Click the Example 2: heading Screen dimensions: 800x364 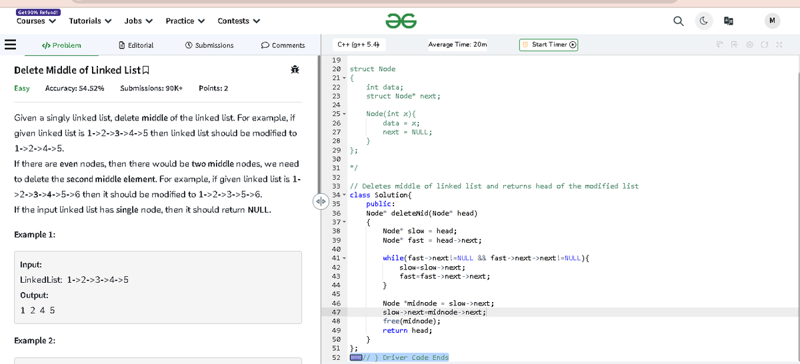(35, 341)
